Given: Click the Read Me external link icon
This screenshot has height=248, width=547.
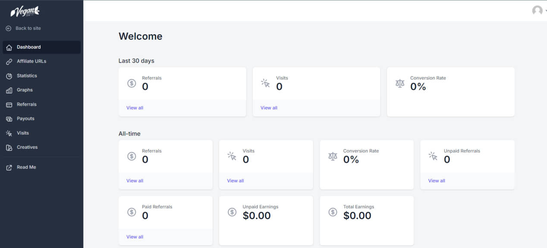Looking at the screenshot, I should pos(9,167).
